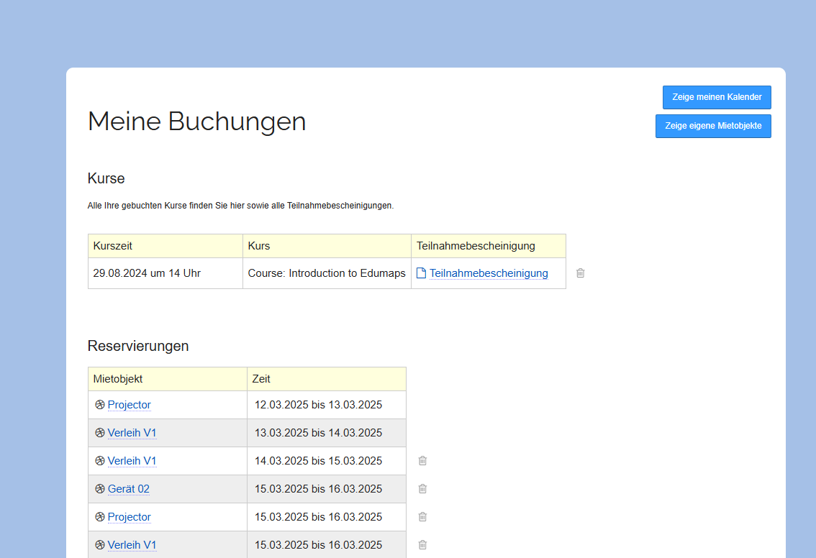Click icon beside Projector 15.03.2025 entry
The image size is (816, 558).
coord(100,517)
